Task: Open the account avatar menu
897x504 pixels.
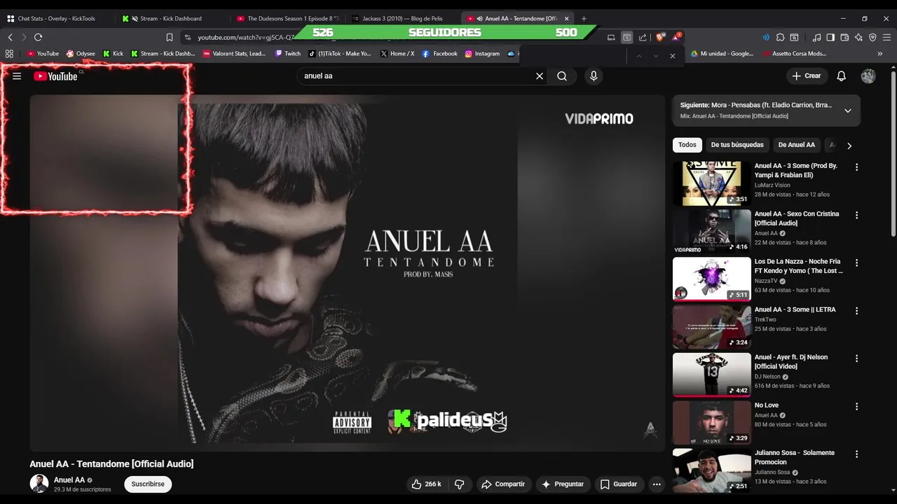Action: pos(868,76)
